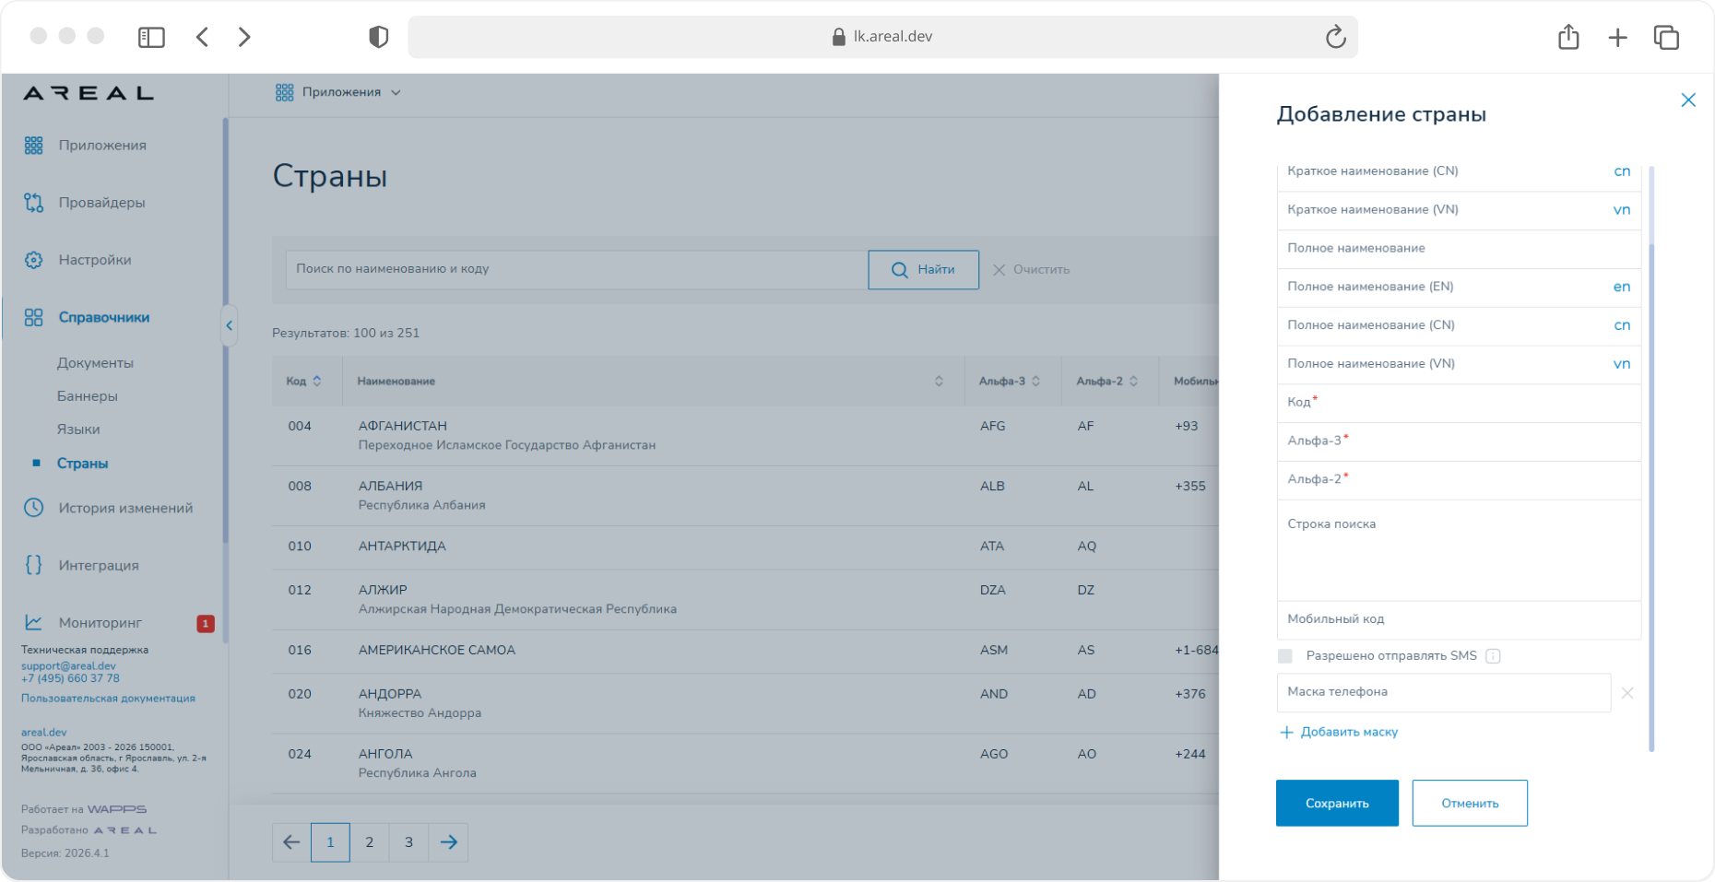Open Провайдеры section in sidebar

pyautogui.click(x=101, y=203)
